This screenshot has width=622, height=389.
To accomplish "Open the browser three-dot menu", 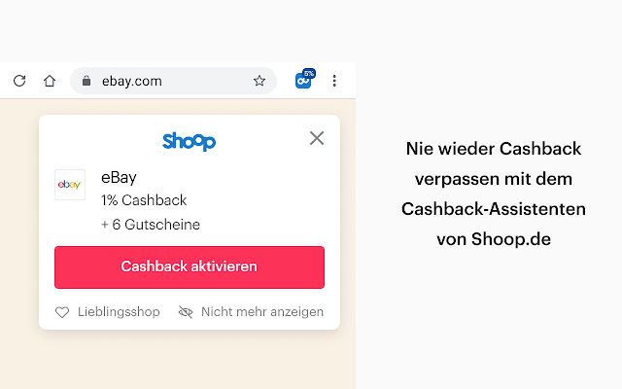I will [334, 81].
